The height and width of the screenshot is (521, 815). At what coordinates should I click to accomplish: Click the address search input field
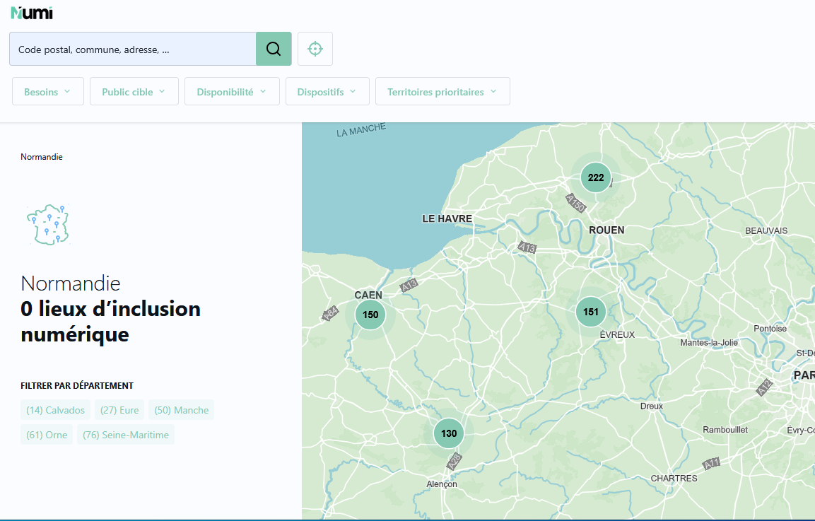click(x=133, y=49)
